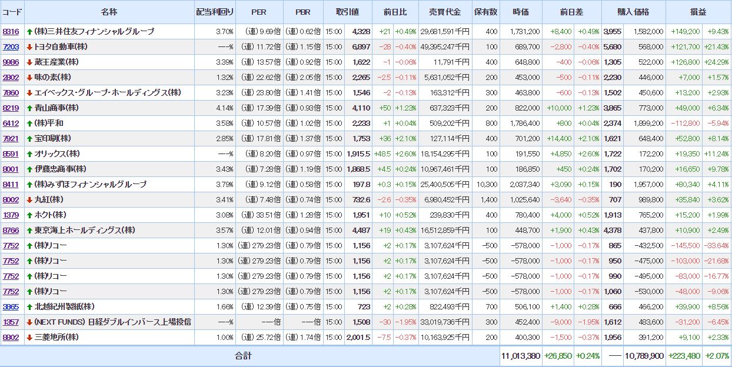Image resolution: width=732 pixels, height=367 pixels.
Task: Click the down arrow beside 三菱地所
Action: 29,337
